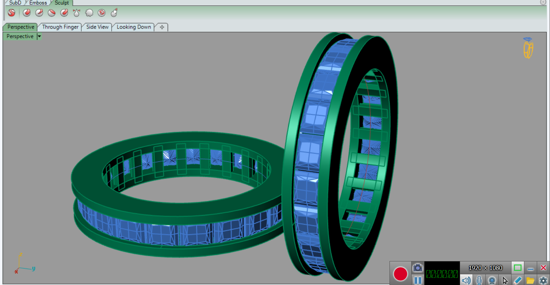Toggle system speaker audio recording
Screen dimensions: 550x285
coord(466,280)
